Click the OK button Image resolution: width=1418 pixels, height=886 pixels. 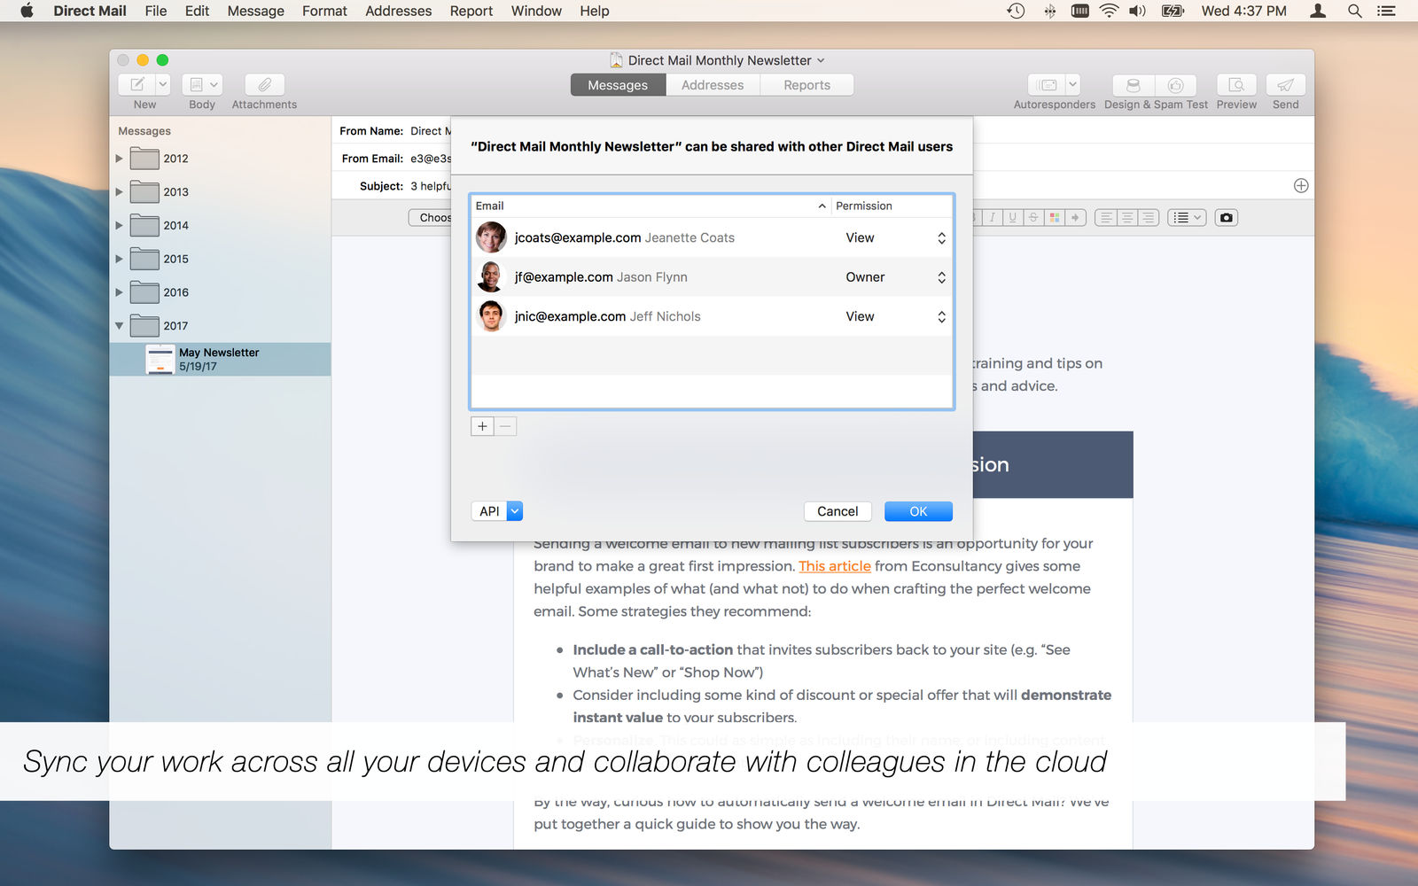(x=918, y=511)
